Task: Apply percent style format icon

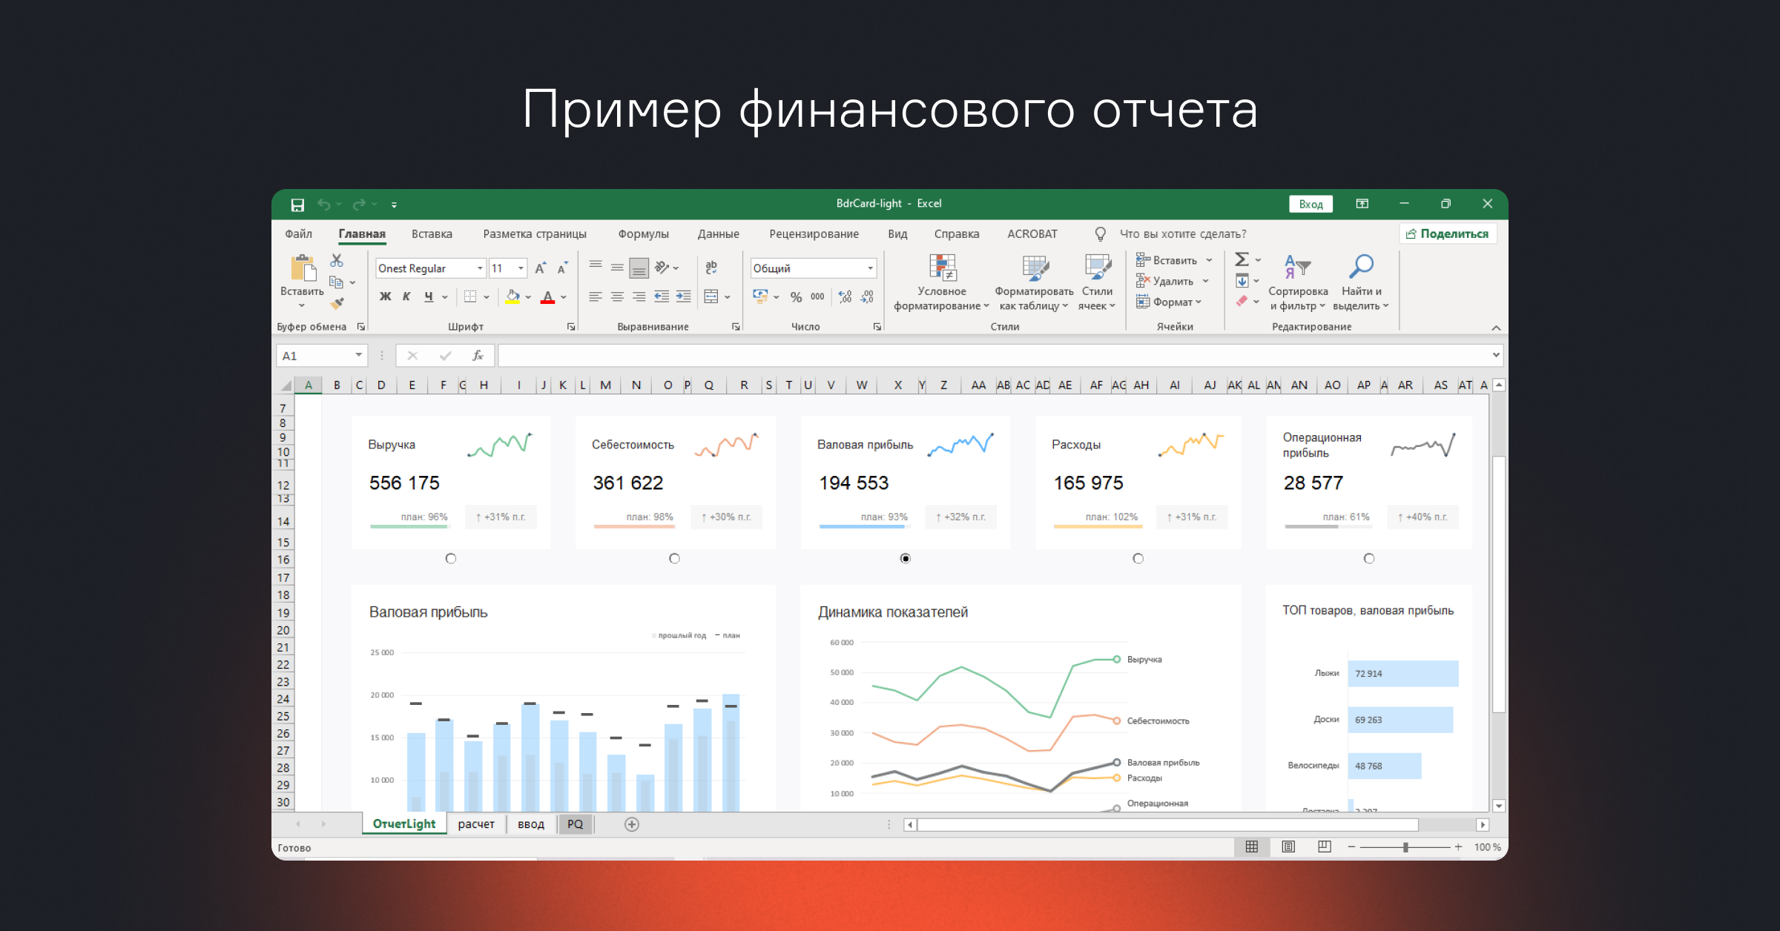Action: [796, 296]
